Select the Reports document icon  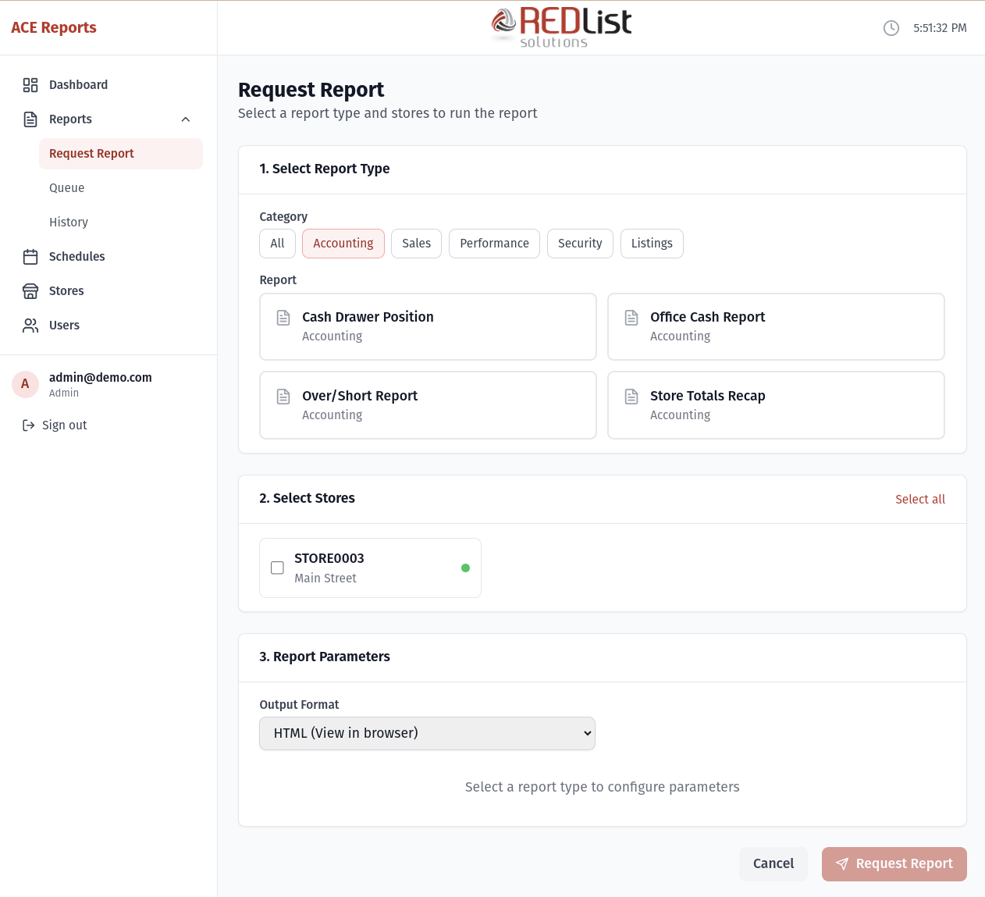coord(30,119)
